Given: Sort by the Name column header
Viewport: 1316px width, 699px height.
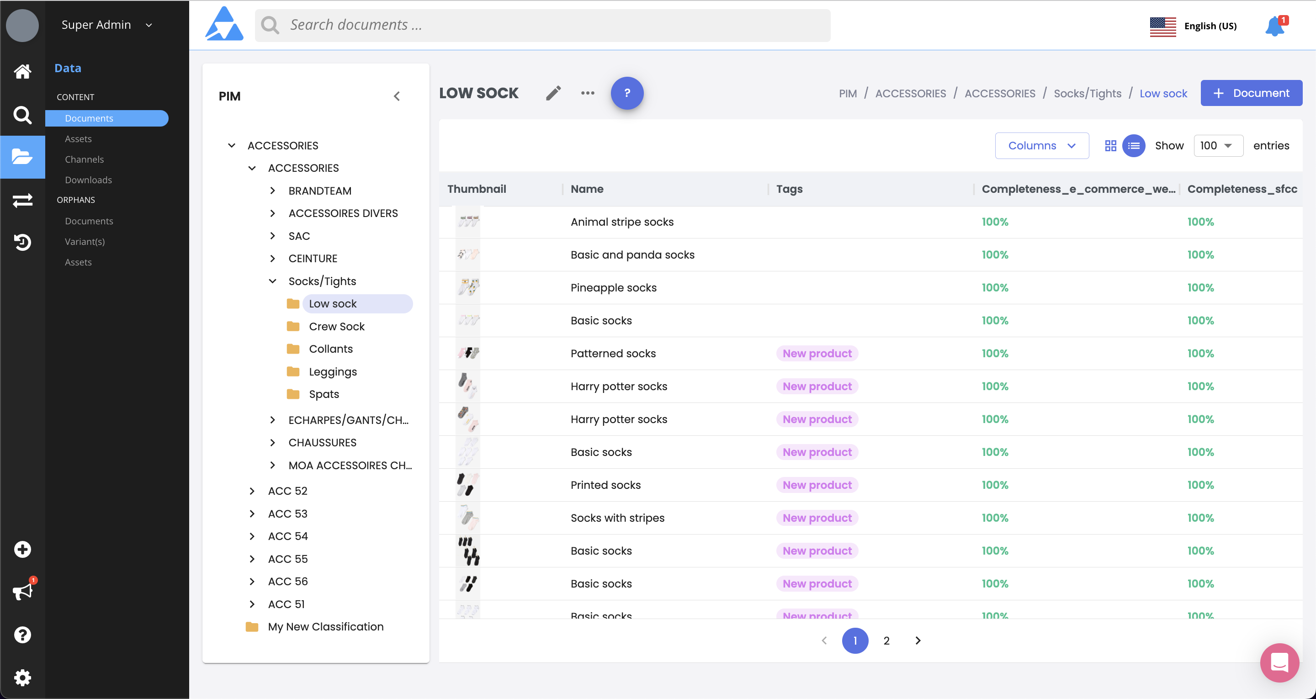Looking at the screenshot, I should click(x=587, y=189).
